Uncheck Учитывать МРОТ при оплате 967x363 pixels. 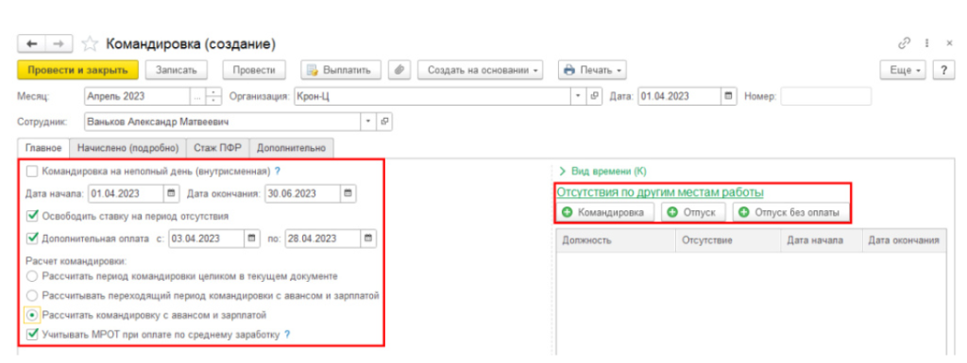pos(32,335)
